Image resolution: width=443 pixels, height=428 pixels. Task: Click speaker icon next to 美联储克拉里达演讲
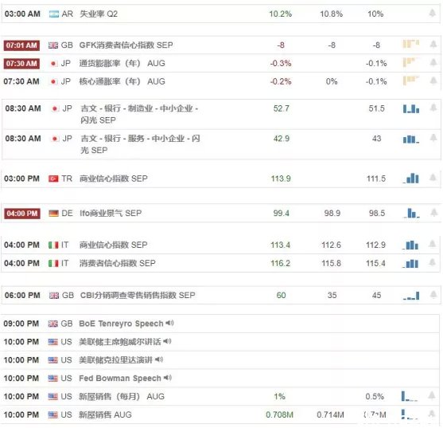159,359
